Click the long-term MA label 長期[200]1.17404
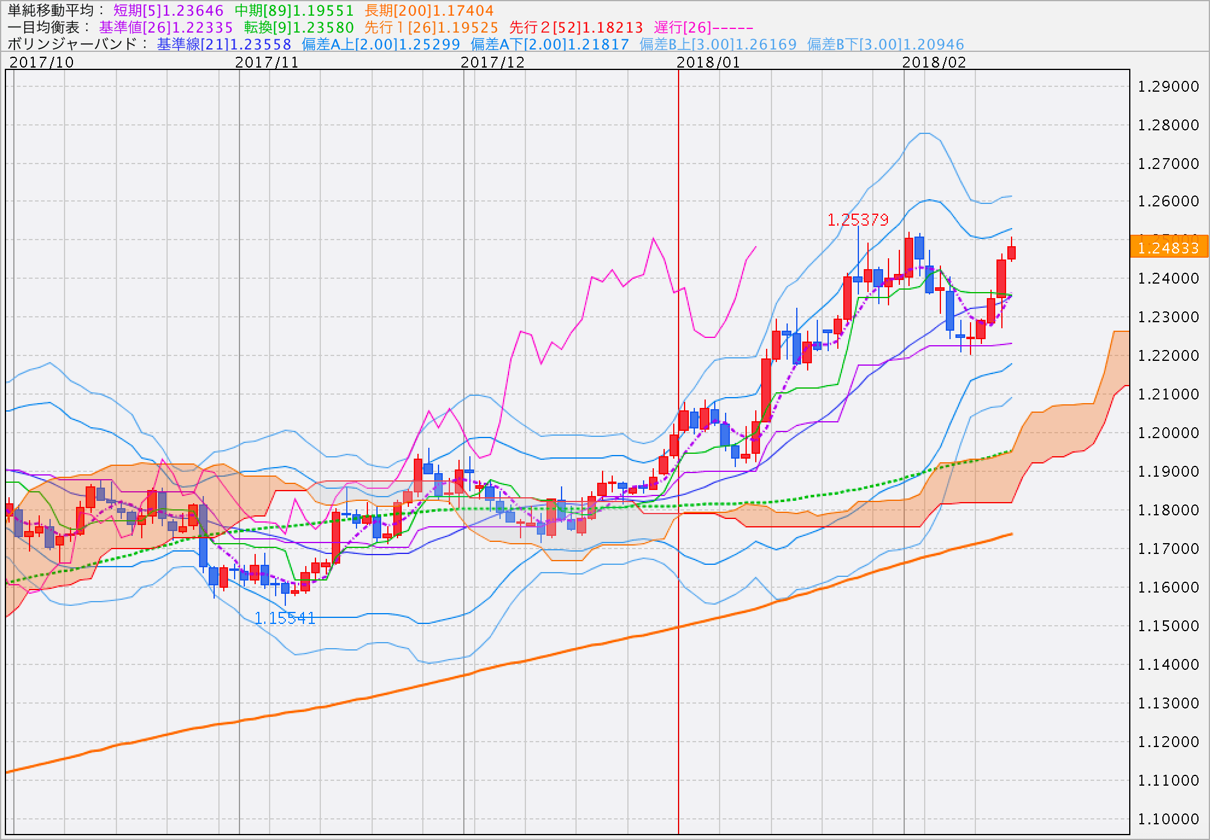Screen dimensions: 1210x840 tap(429, 10)
